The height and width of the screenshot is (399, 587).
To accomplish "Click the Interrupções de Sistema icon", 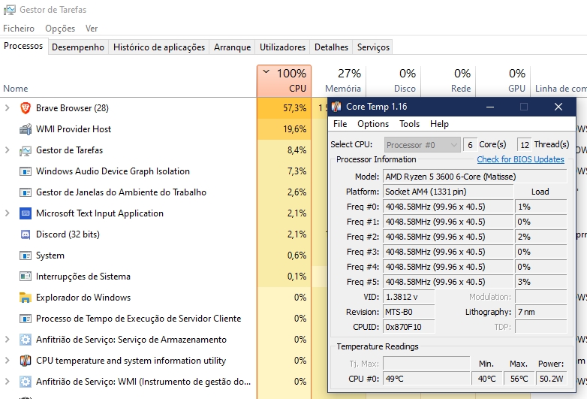I will pyautogui.click(x=25, y=277).
